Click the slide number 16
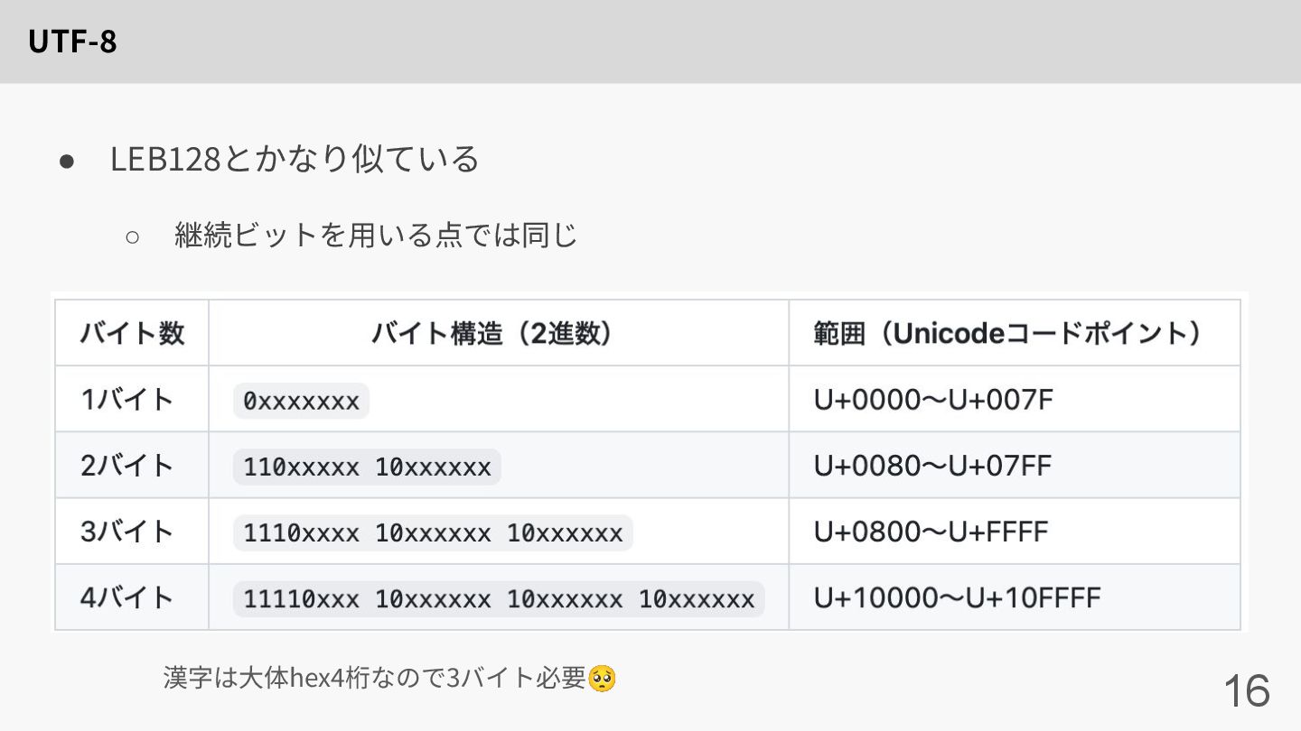The height and width of the screenshot is (731, 1301). tap(1246, 691)
